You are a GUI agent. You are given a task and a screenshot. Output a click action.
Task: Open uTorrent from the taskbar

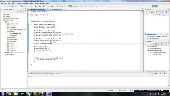coord(29,94)
